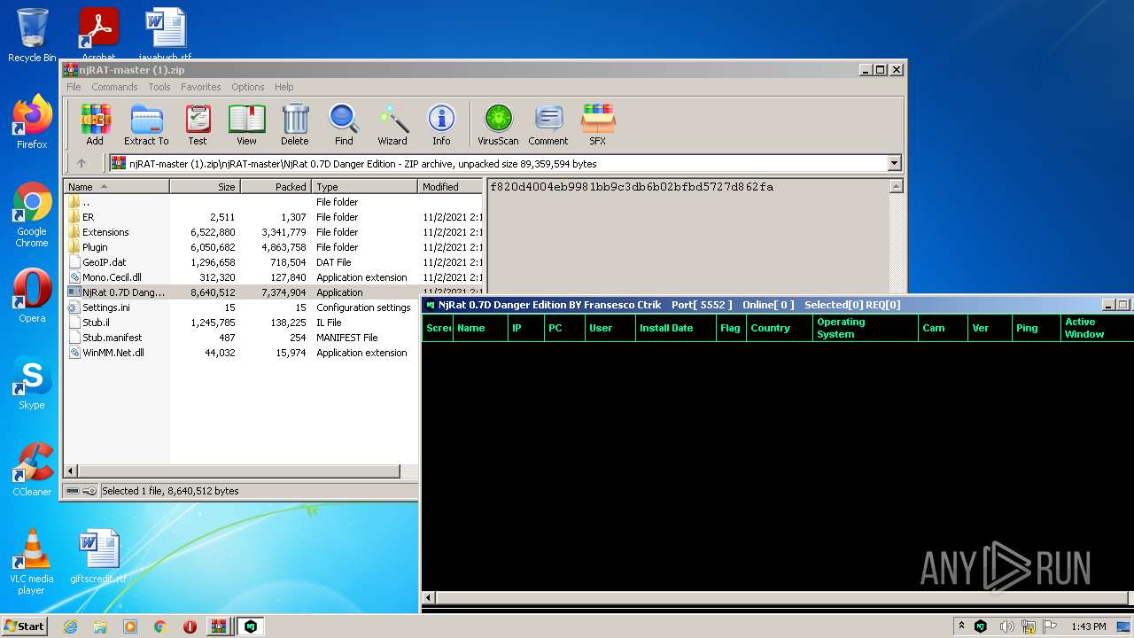This screenshot has height=638, width=1134.
Task: Click the archive comment hash text
Action: click(x=632, y=187)
